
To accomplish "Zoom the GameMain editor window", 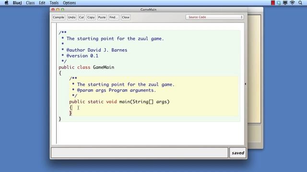I will pyautogui.click(x=63, y=10).
